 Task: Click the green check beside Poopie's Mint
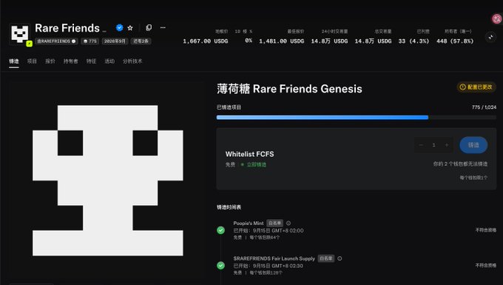point(220,230)
